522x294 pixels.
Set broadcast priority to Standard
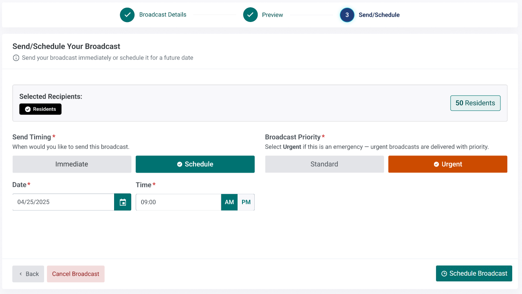point(324,164)
